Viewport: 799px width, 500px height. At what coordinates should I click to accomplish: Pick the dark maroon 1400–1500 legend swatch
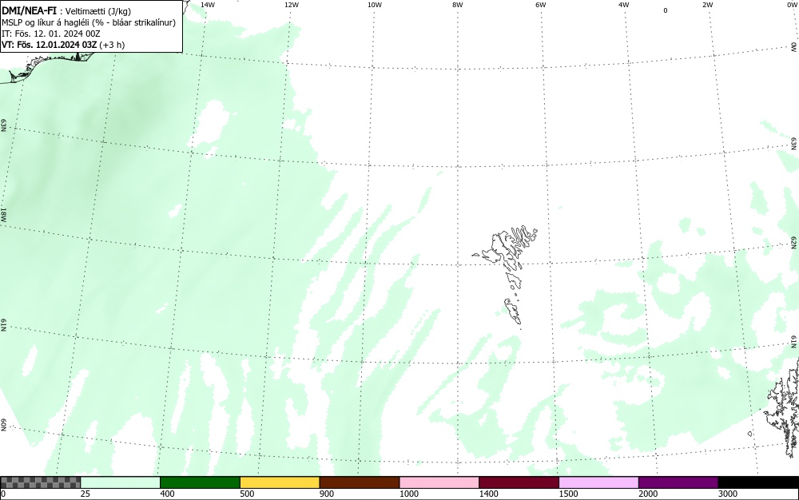[519, 482]
